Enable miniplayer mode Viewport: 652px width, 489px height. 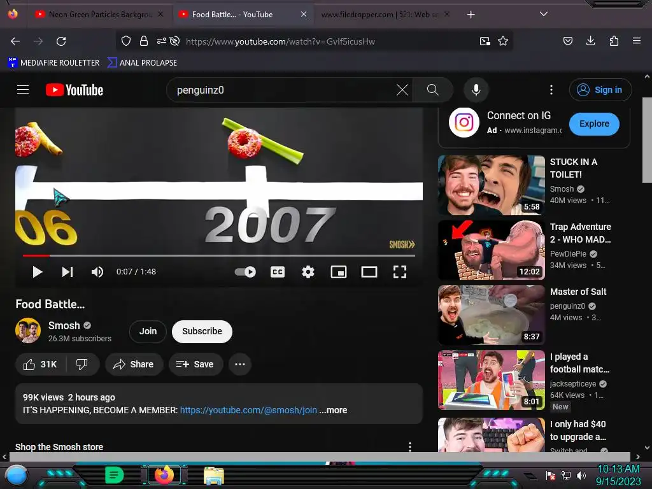339,272
